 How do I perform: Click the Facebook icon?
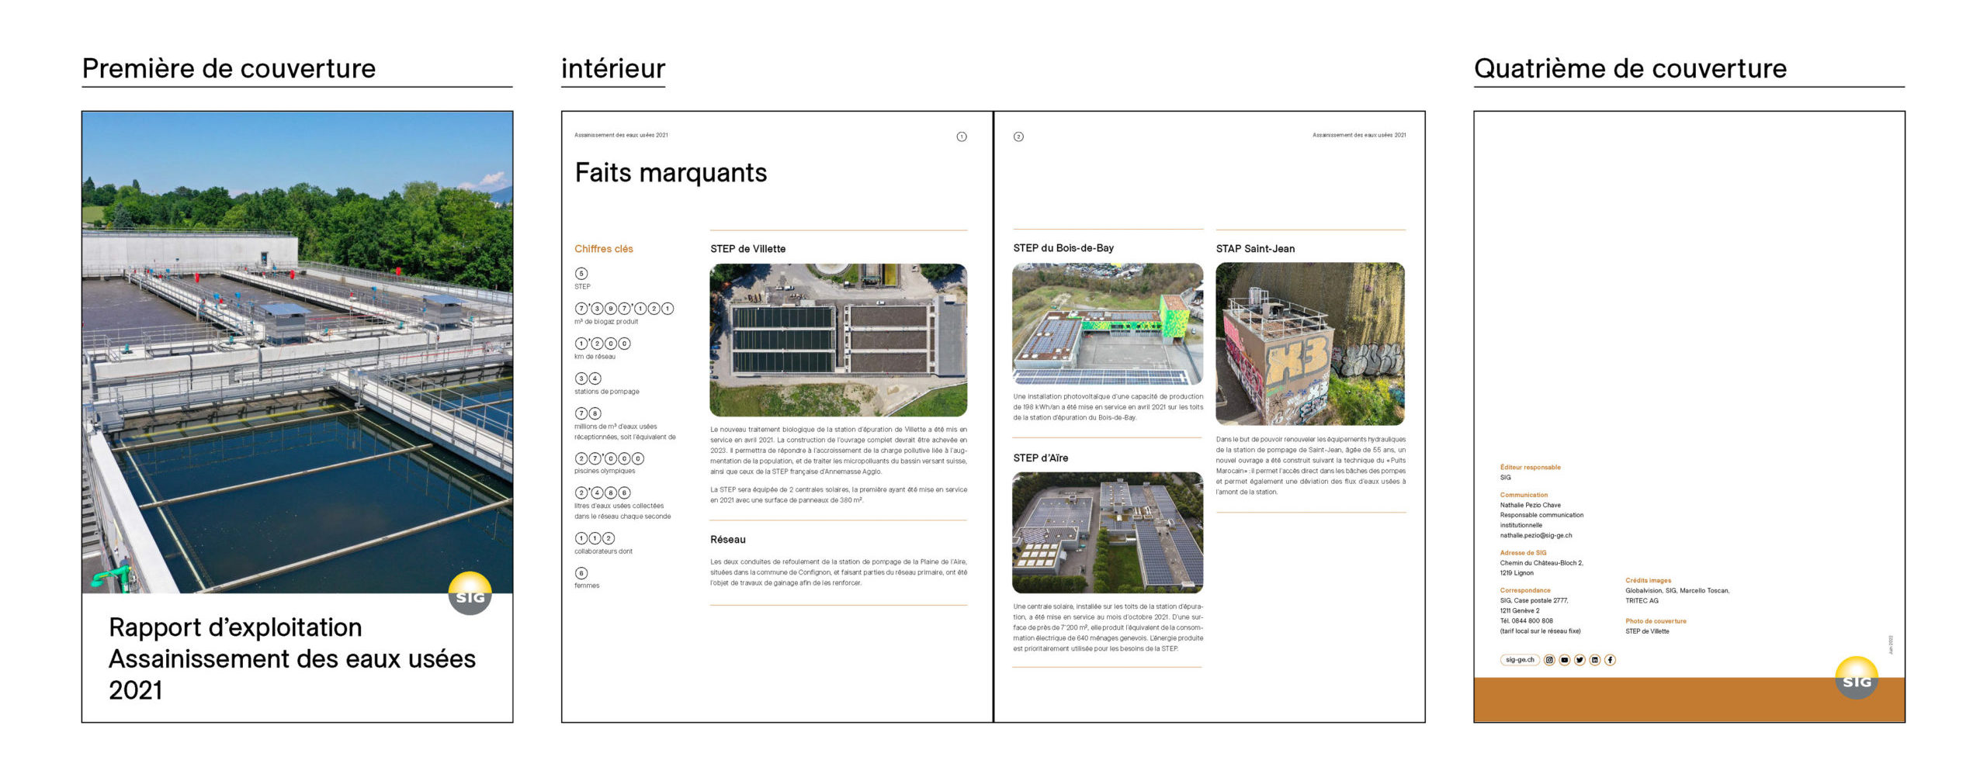point(1610,660)
